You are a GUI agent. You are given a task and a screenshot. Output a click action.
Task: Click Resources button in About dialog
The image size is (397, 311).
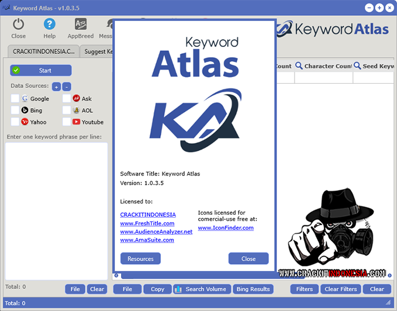tap(140, 259)
